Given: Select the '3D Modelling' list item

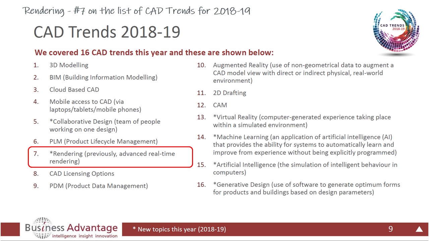Looking at the screenshot, I should 69,65.
